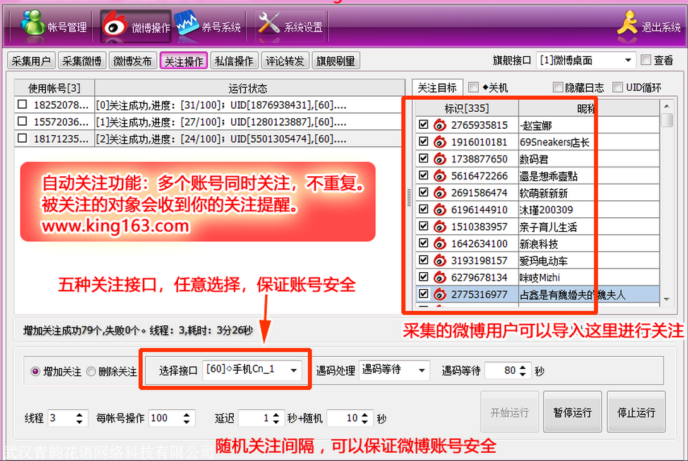This screenshot has height=461, width=688.
Task: Switch to 关注操作 tab
Action: 183,61
